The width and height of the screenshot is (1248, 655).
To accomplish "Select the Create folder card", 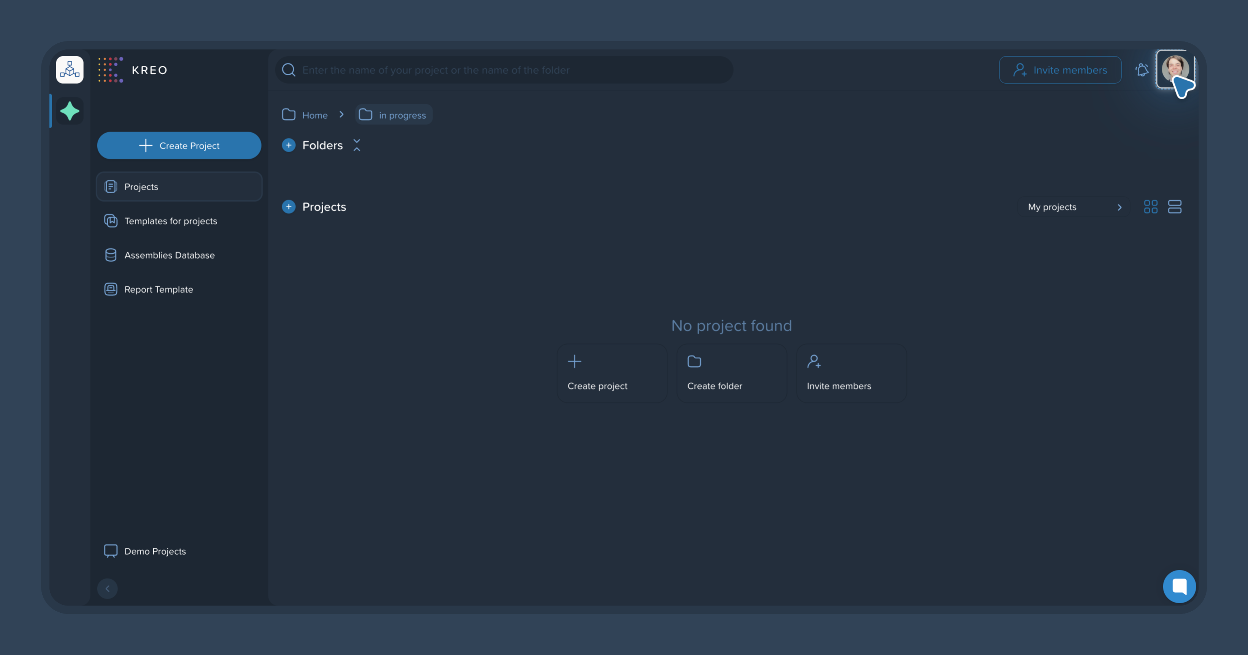I will (x=732, y=373).
